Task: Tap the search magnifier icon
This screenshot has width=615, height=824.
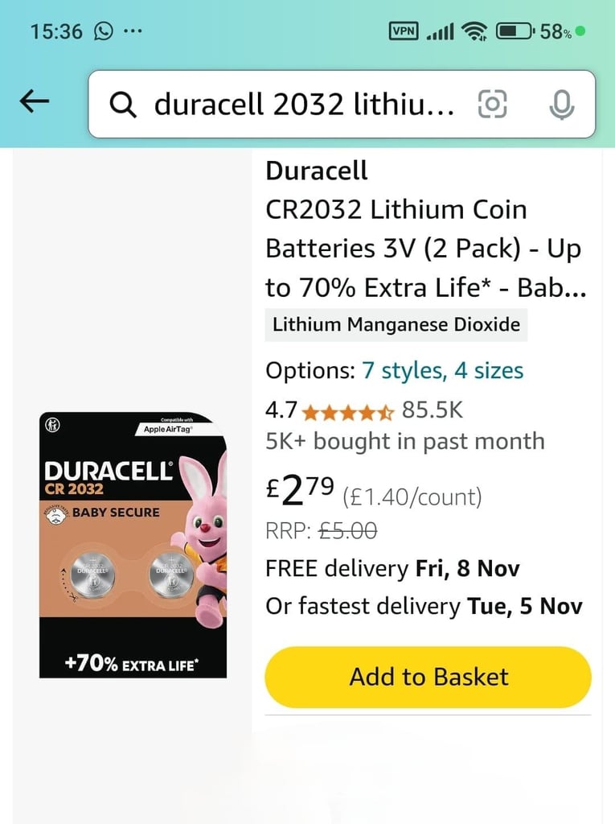Action: point(123,105)
